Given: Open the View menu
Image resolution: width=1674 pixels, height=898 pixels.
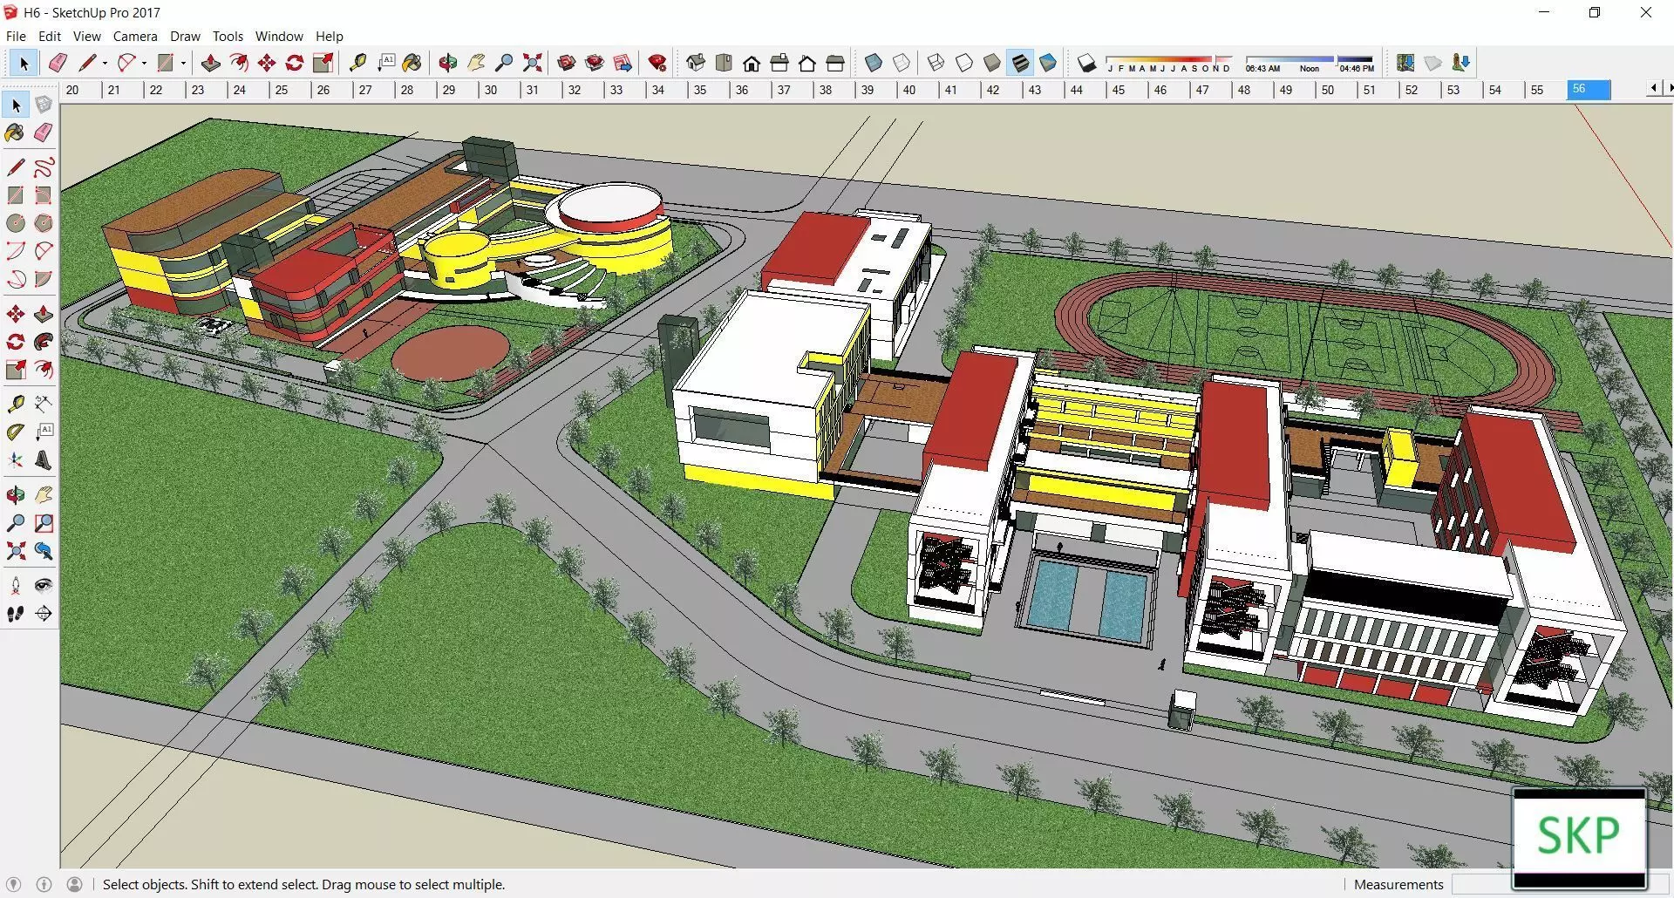Looking at the screenshot, I should pos(86,36).
